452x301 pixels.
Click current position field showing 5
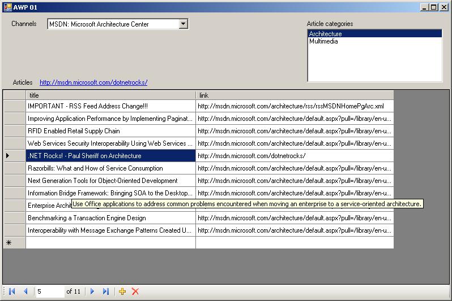(50, 291)
